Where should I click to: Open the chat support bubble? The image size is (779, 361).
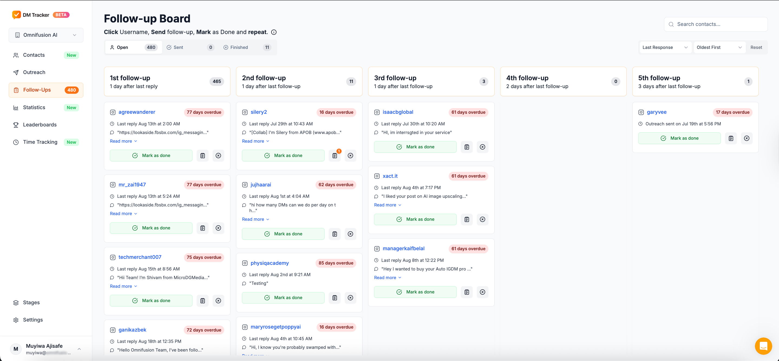pyautogui.click(x=763, y=346)
